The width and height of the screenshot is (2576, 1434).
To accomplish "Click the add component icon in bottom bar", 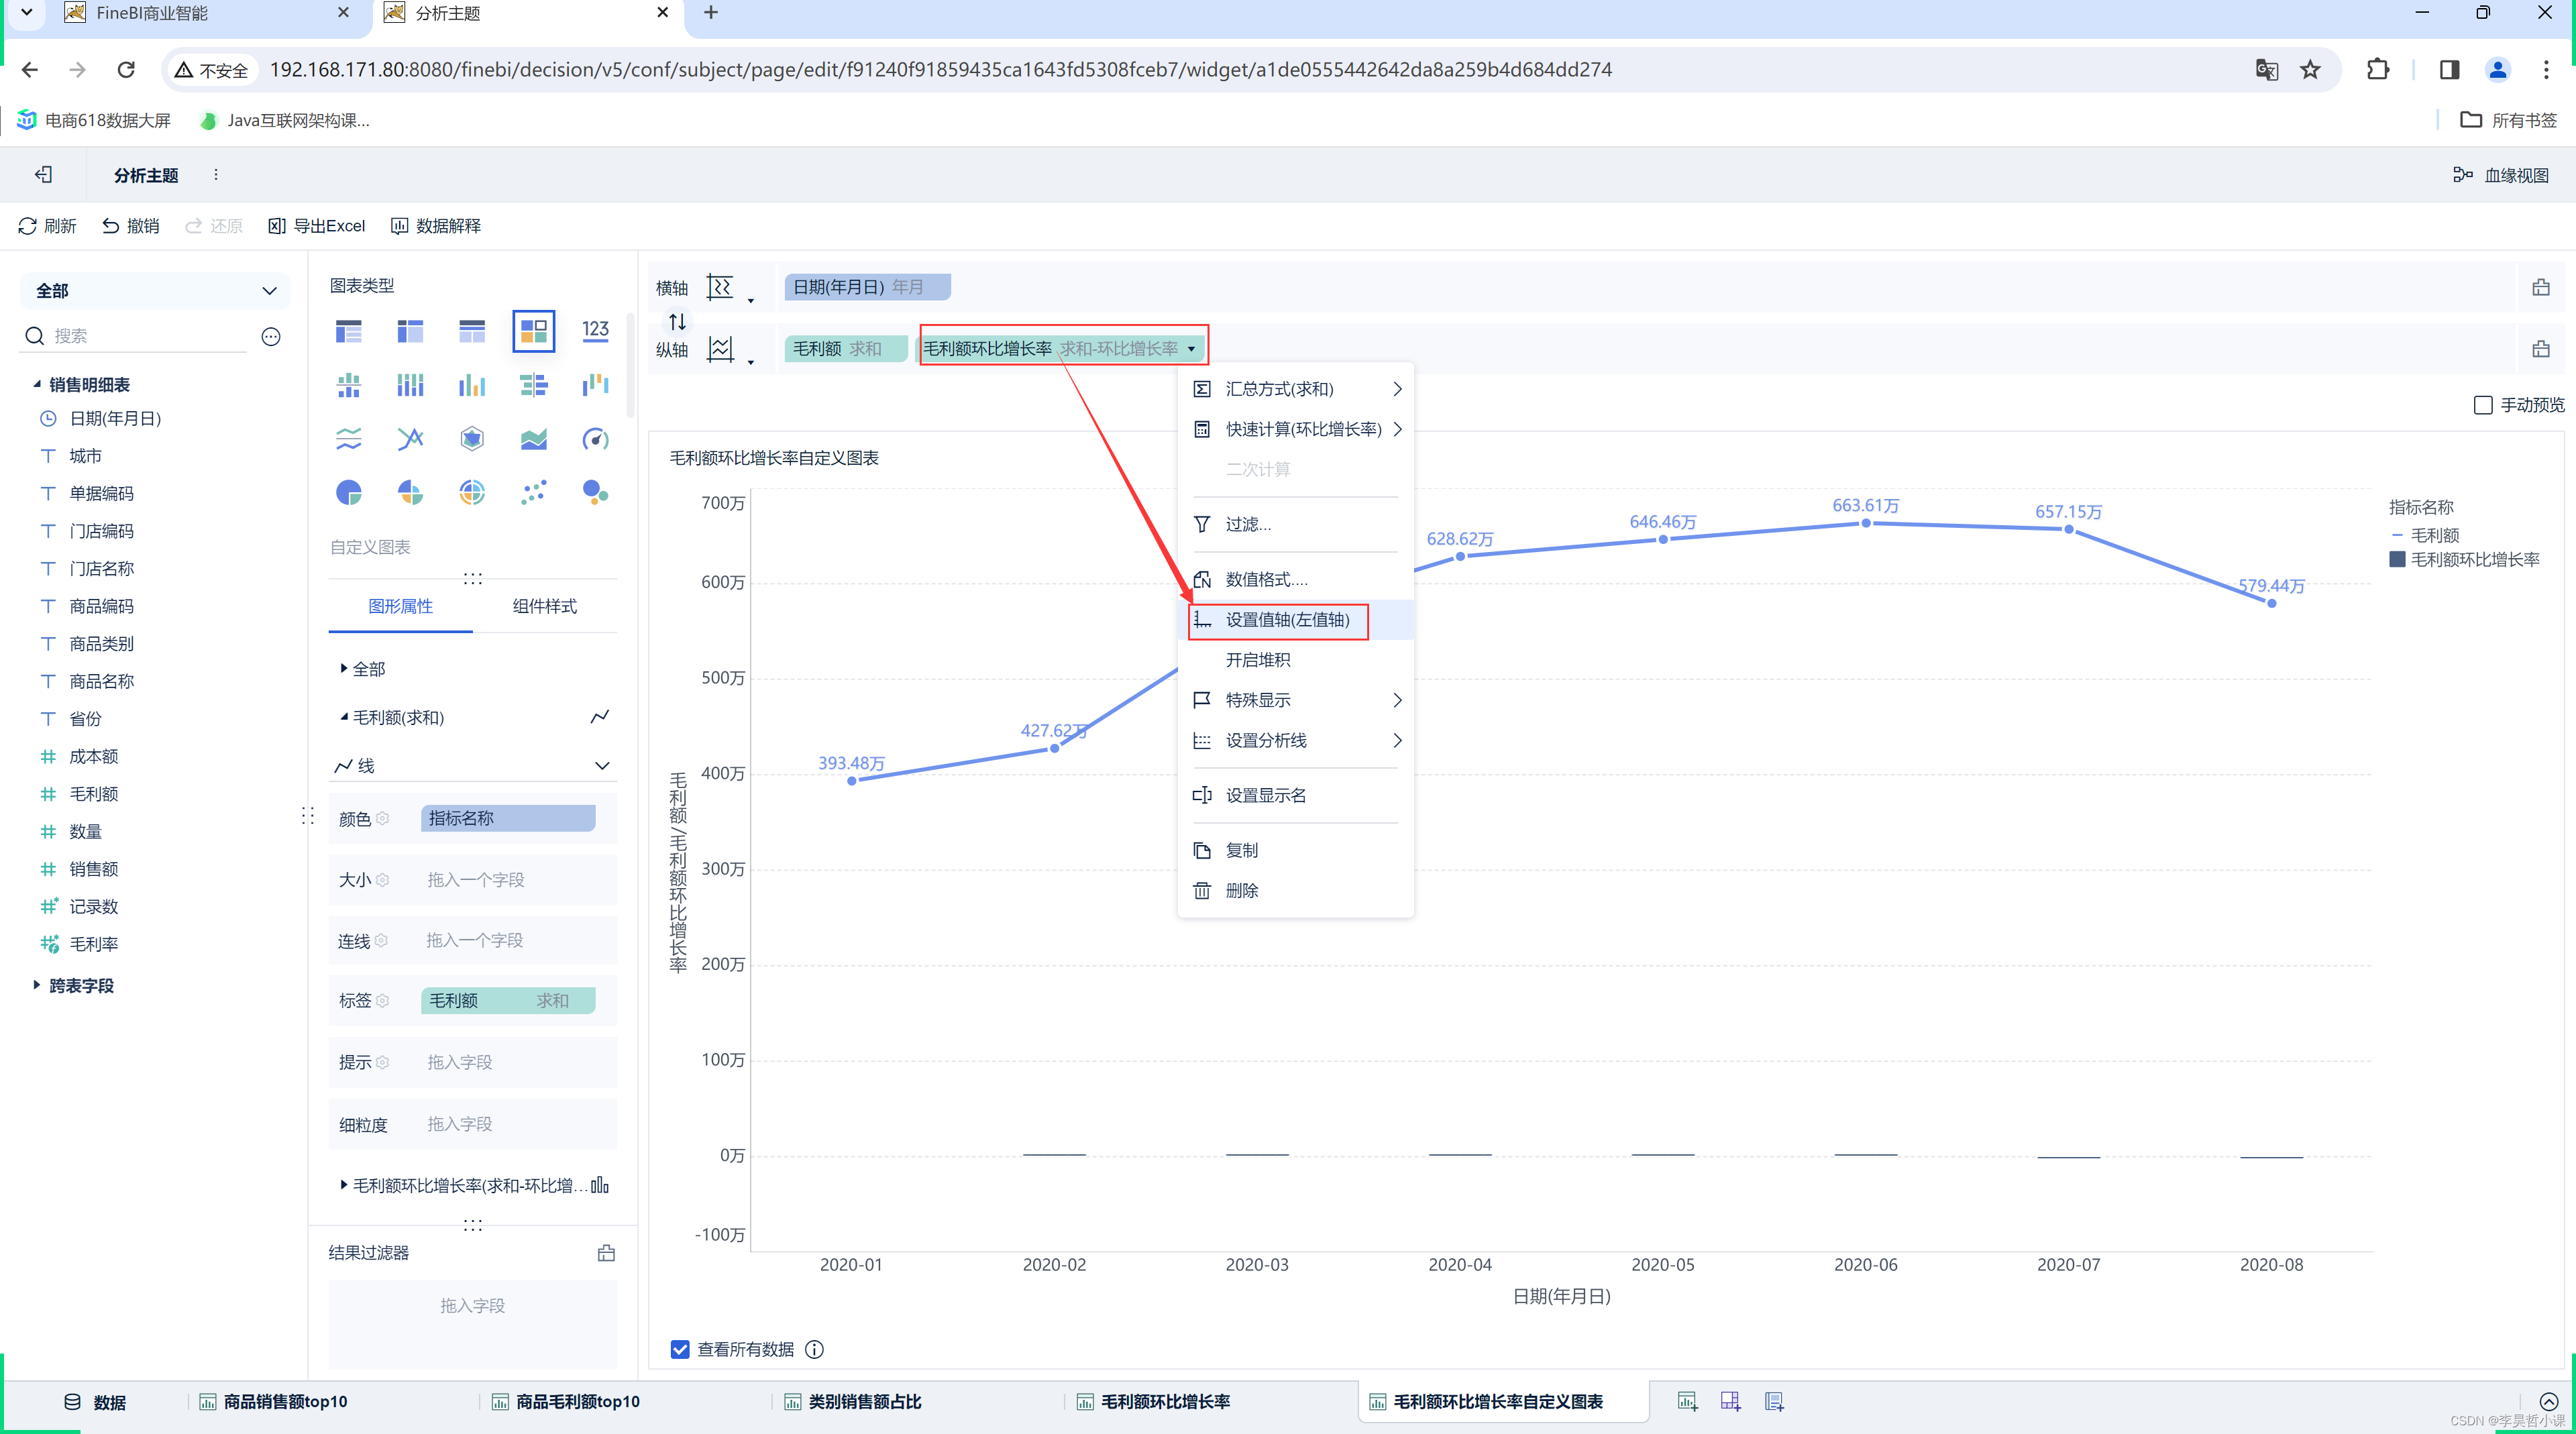I will pyautogui.click(x=1688, y=1401).
